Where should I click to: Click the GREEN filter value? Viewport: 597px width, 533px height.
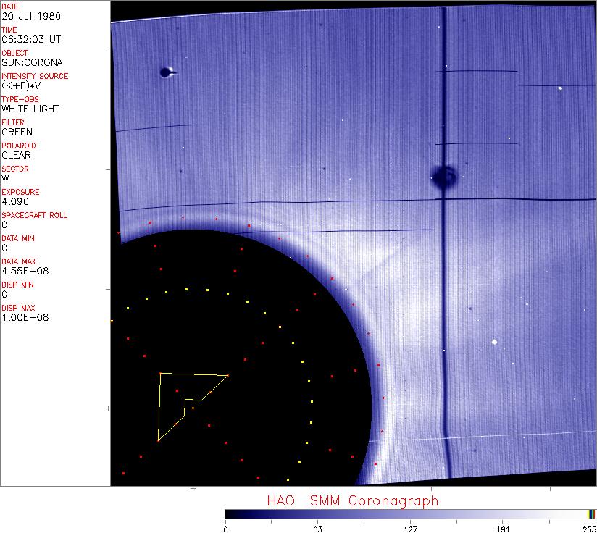[x=17, y=132]
